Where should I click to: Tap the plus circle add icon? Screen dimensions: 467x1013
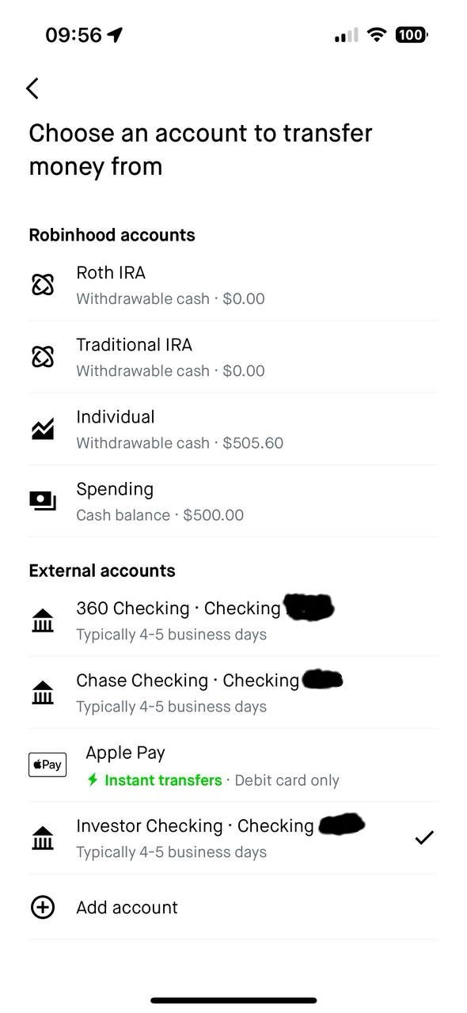[x=43, y=907]
